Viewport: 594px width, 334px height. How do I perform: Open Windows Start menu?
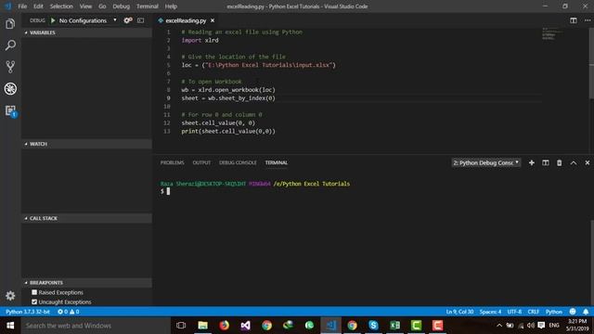click(x=10, y=326)
